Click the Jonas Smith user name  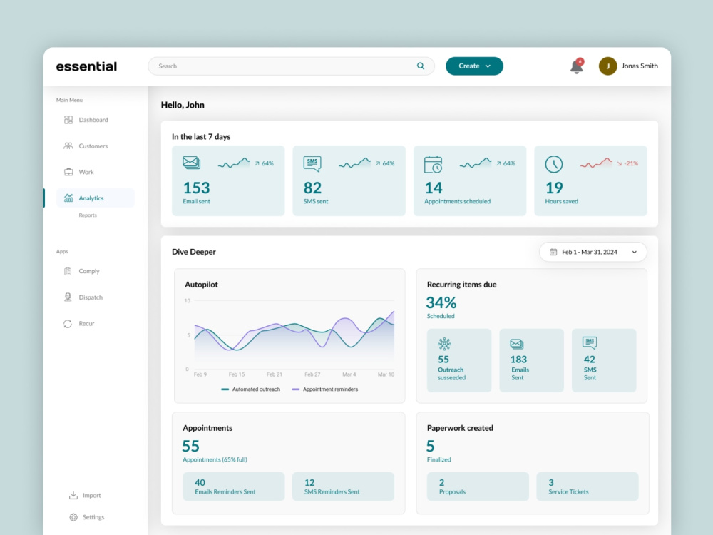(640, 66)
